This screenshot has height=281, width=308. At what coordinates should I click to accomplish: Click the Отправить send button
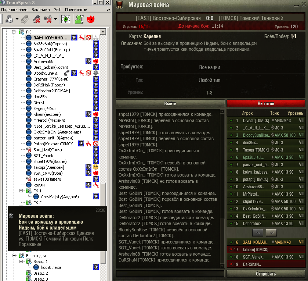[266, 274]
